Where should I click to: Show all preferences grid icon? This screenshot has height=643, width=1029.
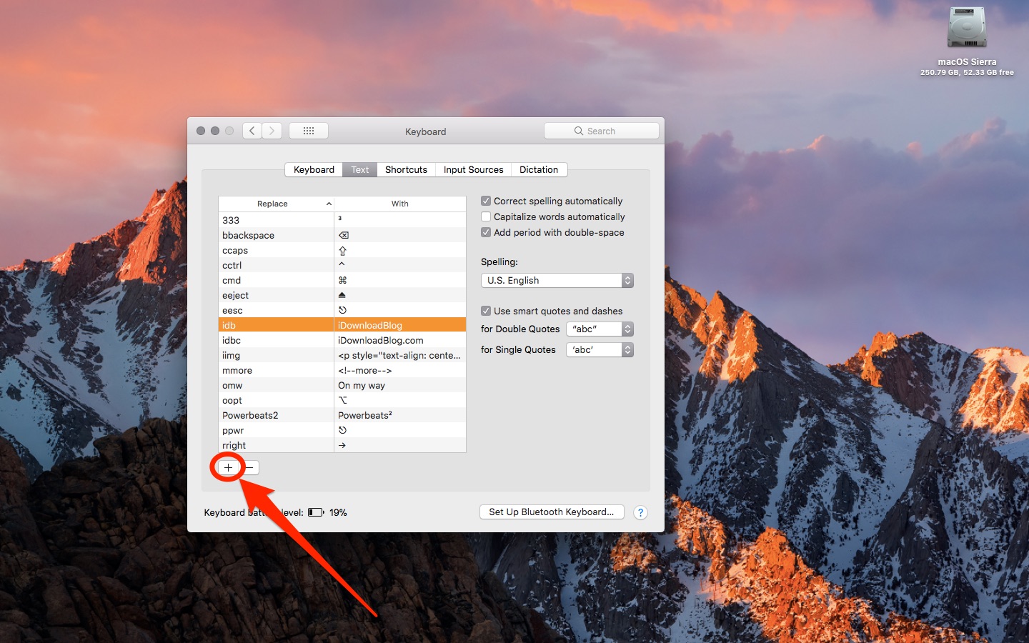coord(309,131)
